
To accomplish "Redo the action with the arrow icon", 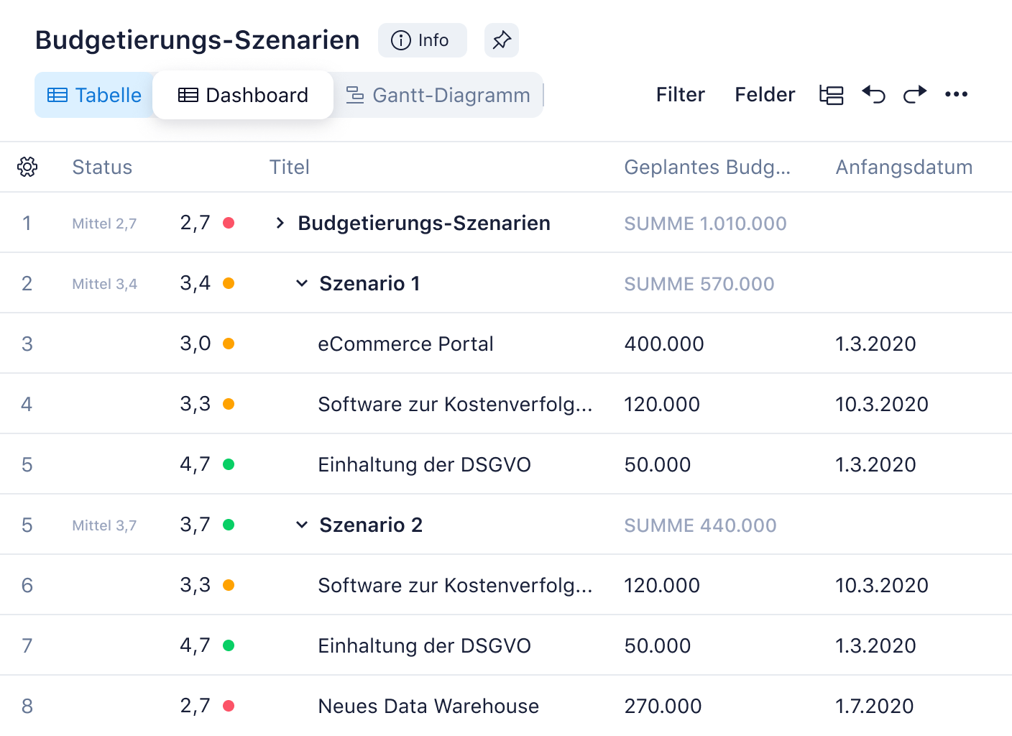I will click(915, 94).
